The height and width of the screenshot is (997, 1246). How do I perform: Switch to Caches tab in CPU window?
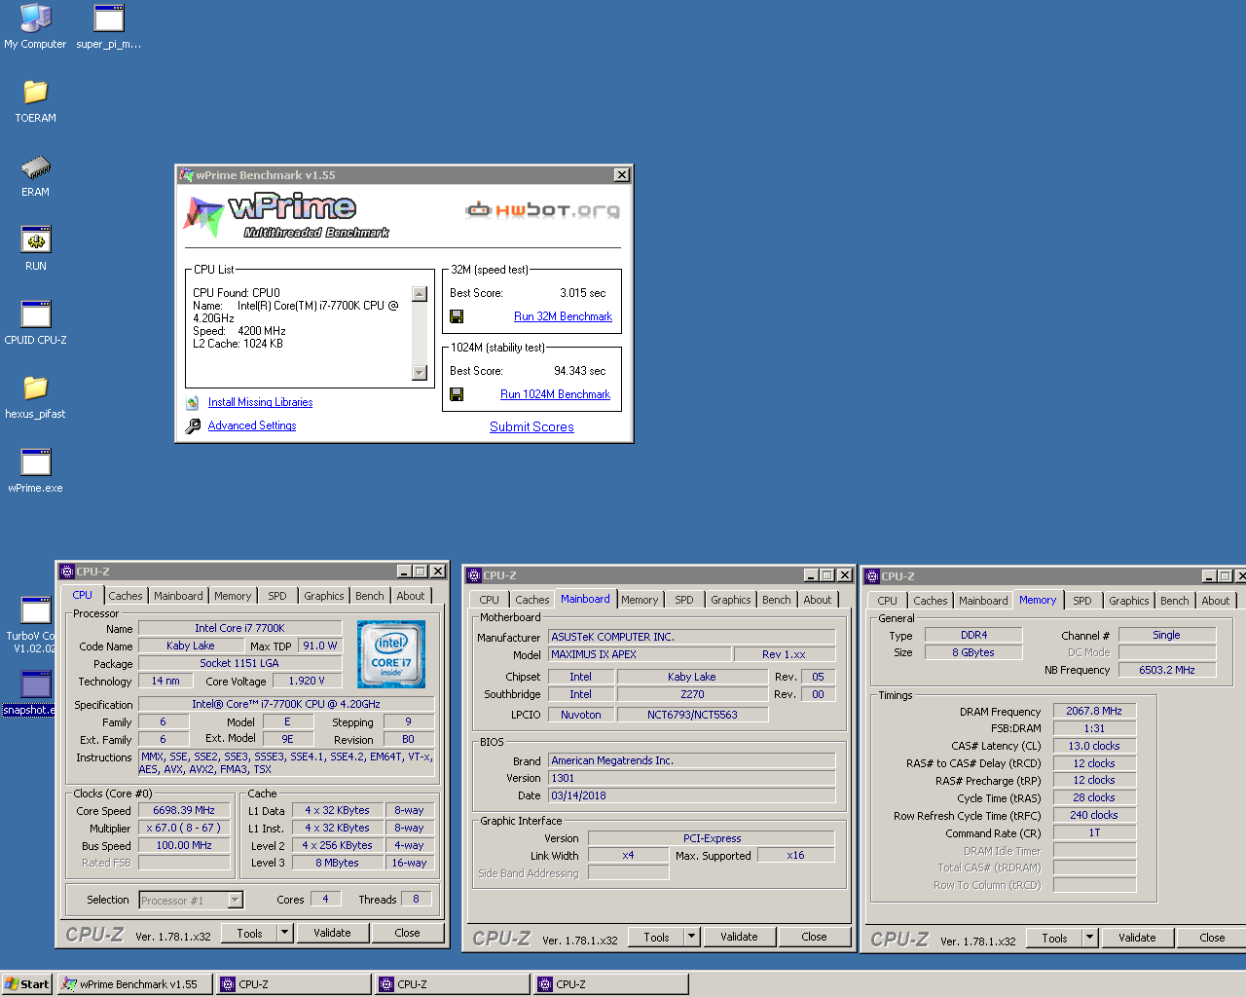125,596
